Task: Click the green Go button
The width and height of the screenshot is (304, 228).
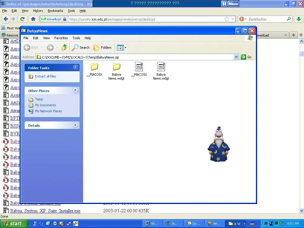Action: click(x=246, y=57)
